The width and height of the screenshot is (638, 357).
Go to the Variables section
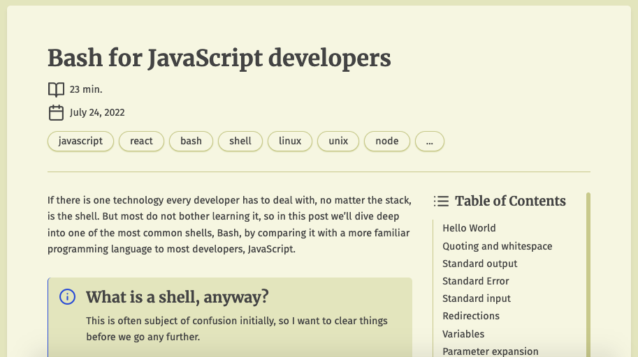(463, 334)
